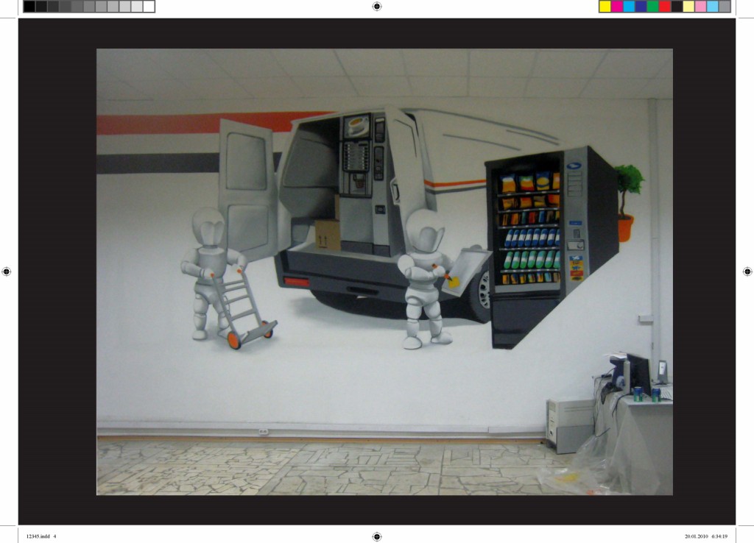Click the bottom center registration mark
The height and width of the screenshot is (543, 754).
[x=377, y=536]
